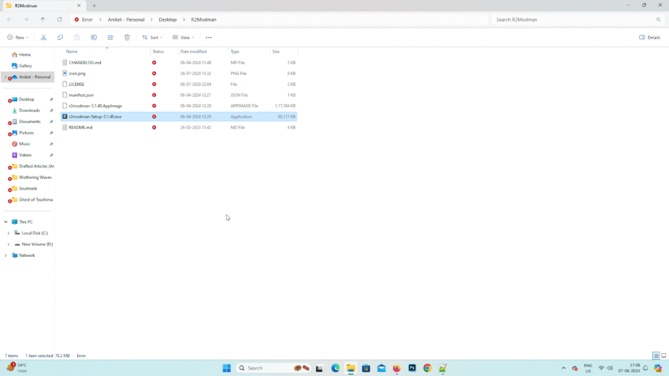
Task: Click the Cut icon in toolbar
Action: pos(44,38)
